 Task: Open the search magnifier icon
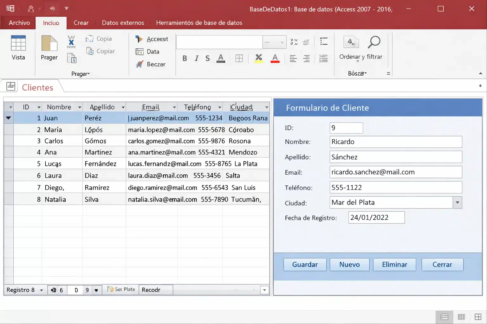(374, 41)
